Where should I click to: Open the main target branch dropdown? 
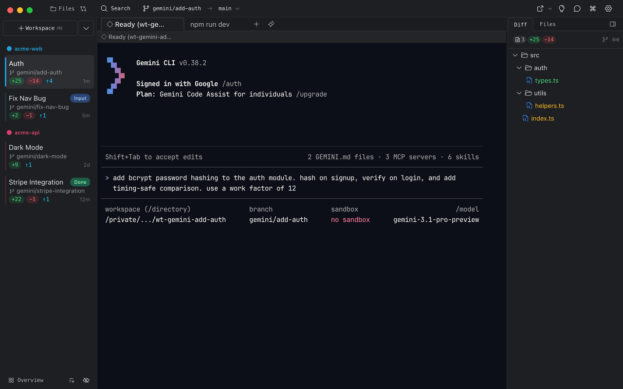click(229, 9)
